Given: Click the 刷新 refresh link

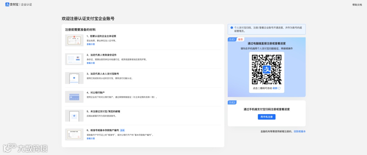Looking at the screenshot, I should point(275,88).
